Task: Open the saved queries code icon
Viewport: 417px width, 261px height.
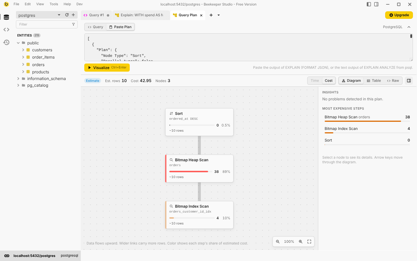Action: tap(6, 30)
